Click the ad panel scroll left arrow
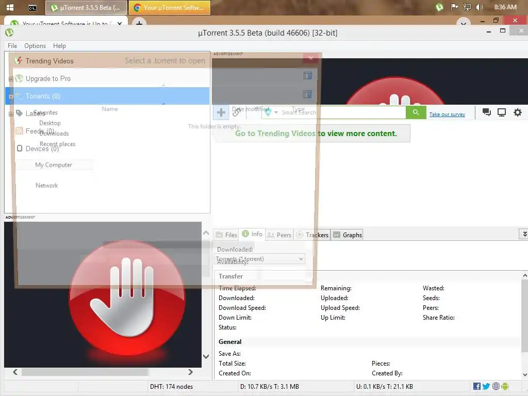 coord(15,372)
